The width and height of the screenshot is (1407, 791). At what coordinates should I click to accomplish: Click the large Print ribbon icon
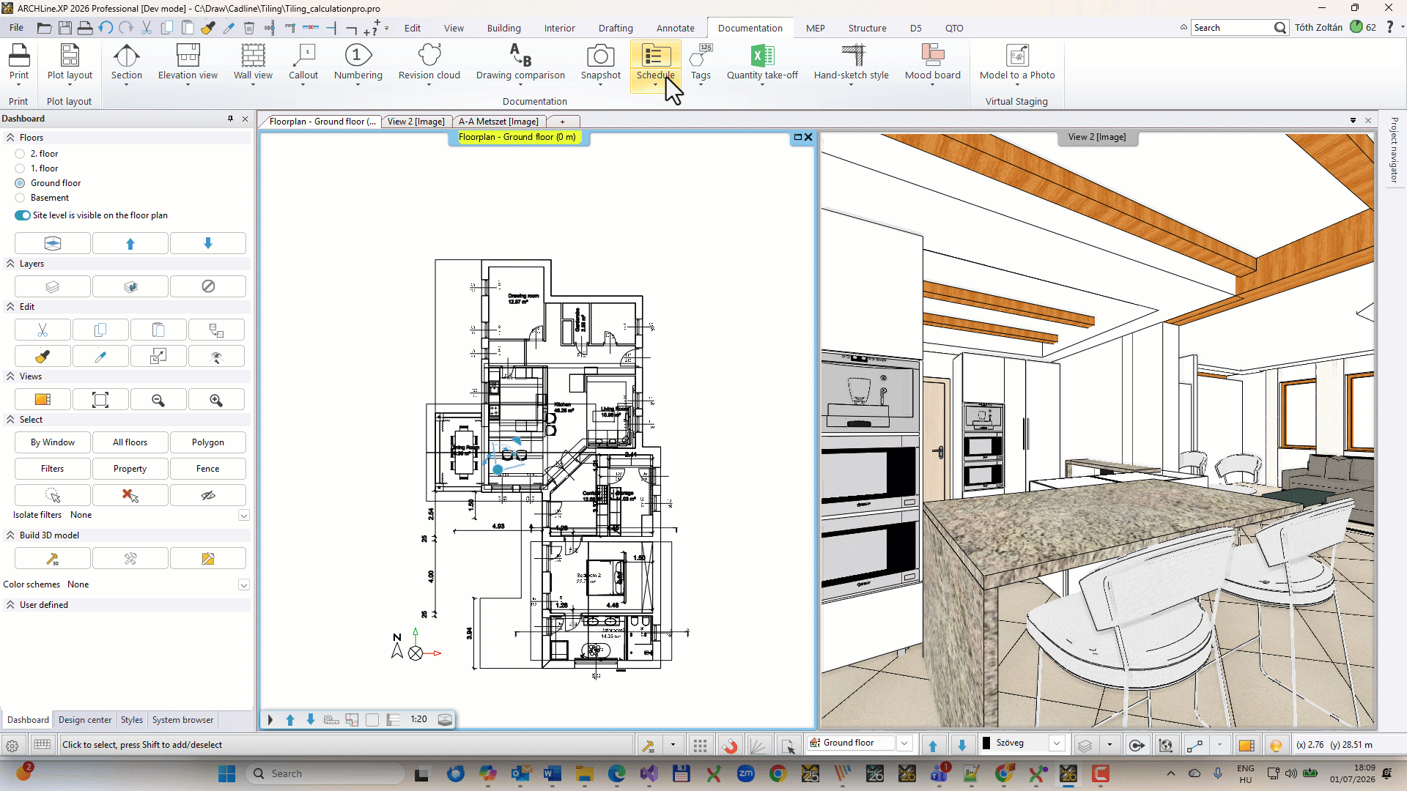coord(19,63)
